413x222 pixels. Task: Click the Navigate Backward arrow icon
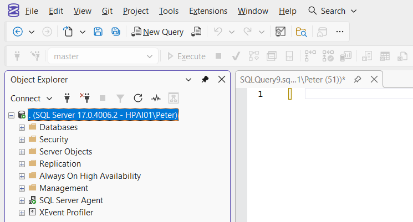[18, 32]
